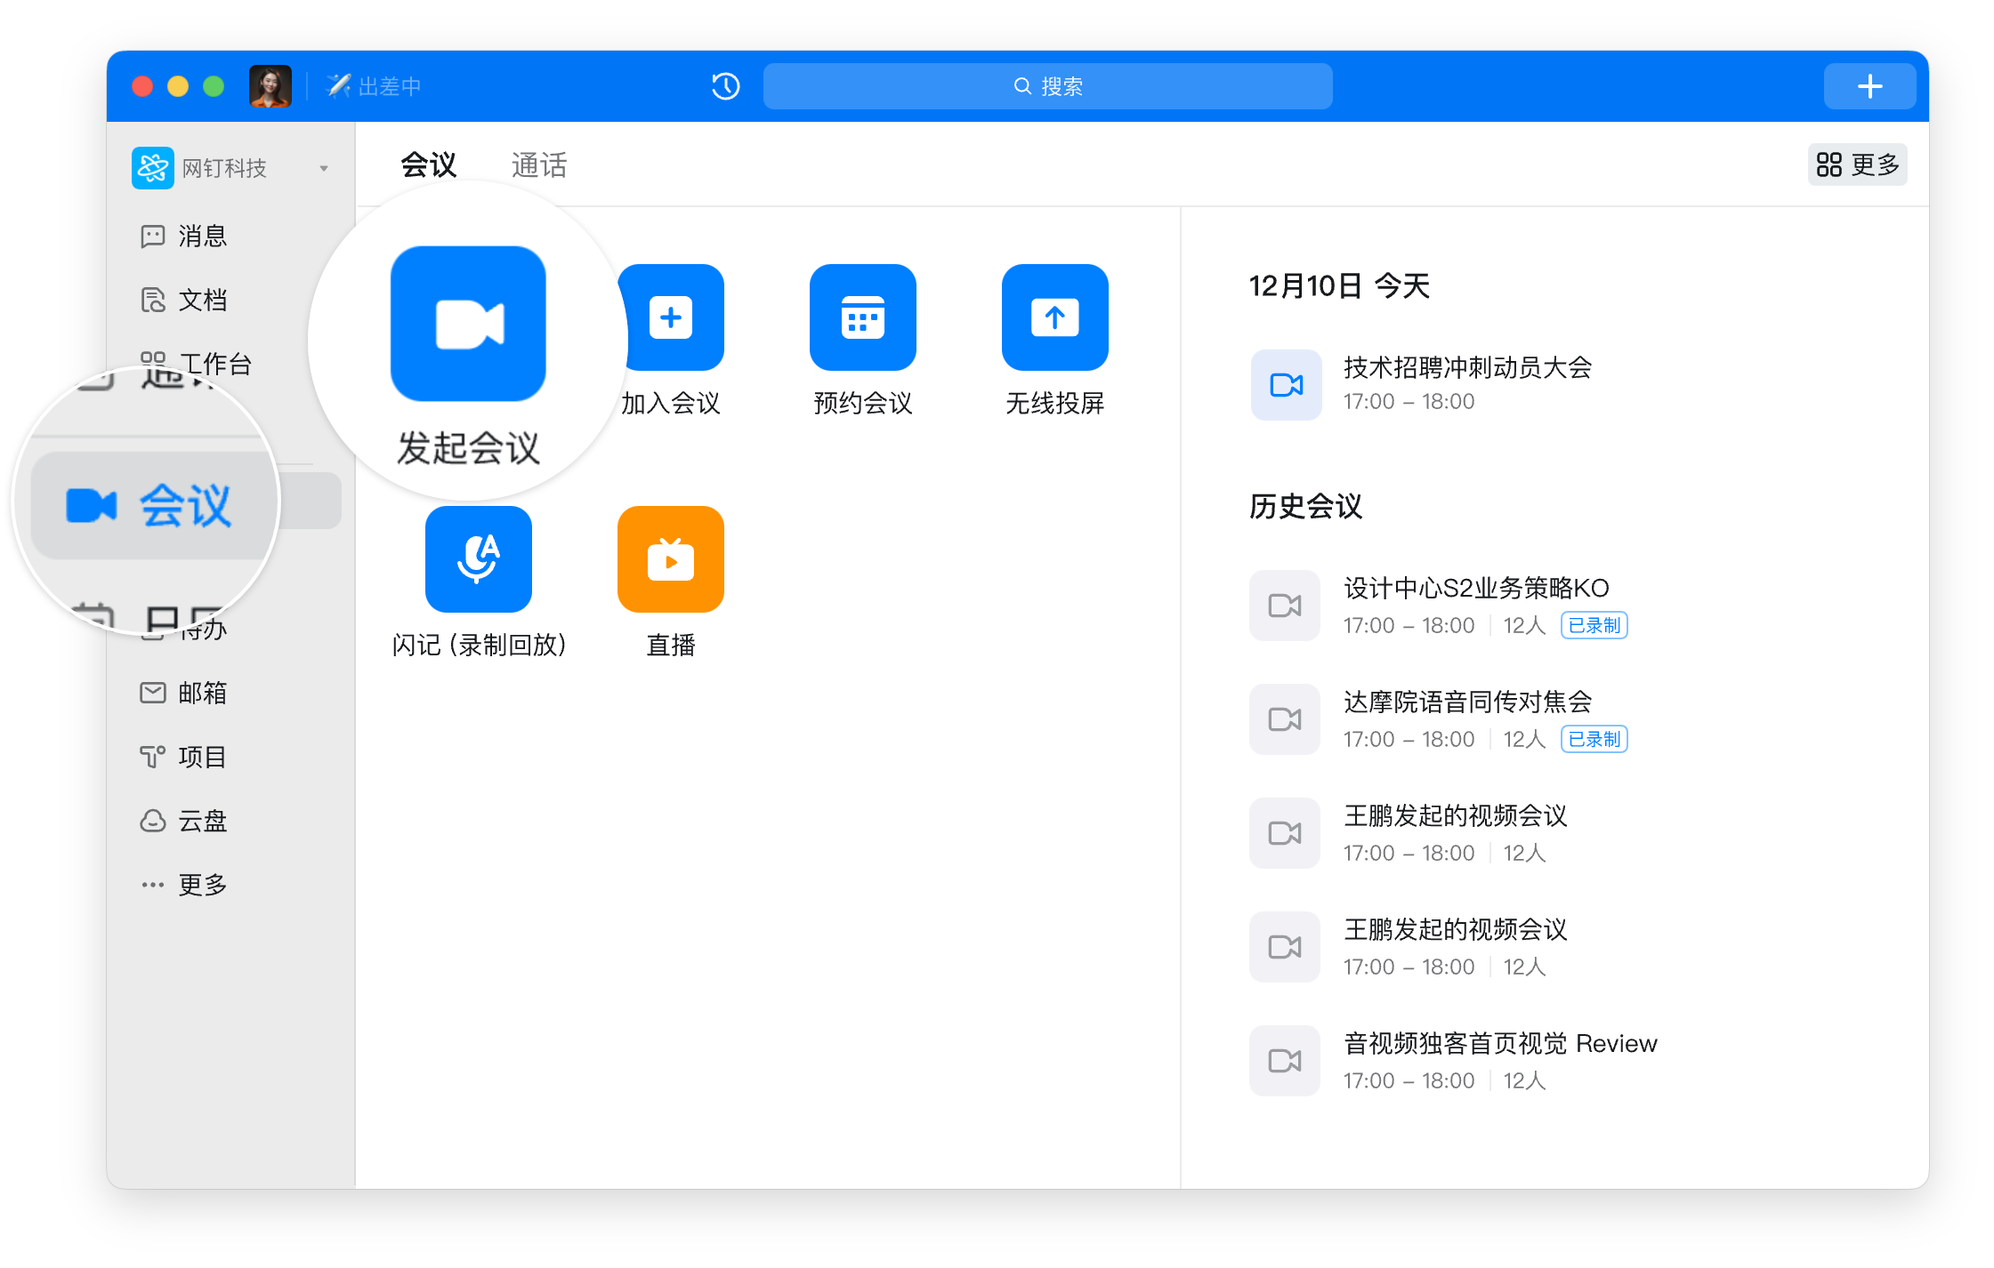
Task: Click the Join Meeting (加入会议) plus icon
Action: pos(671,317)
